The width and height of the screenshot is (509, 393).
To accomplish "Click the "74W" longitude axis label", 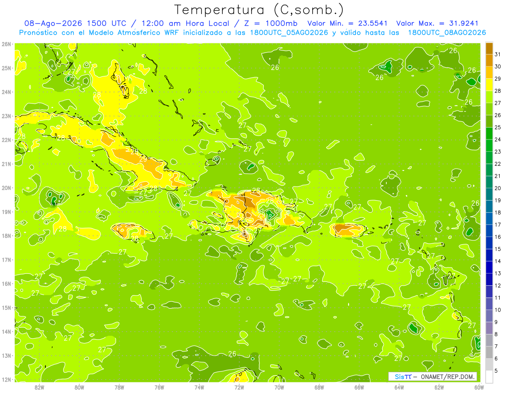I will pyautogui.click(x=199, y=387).
